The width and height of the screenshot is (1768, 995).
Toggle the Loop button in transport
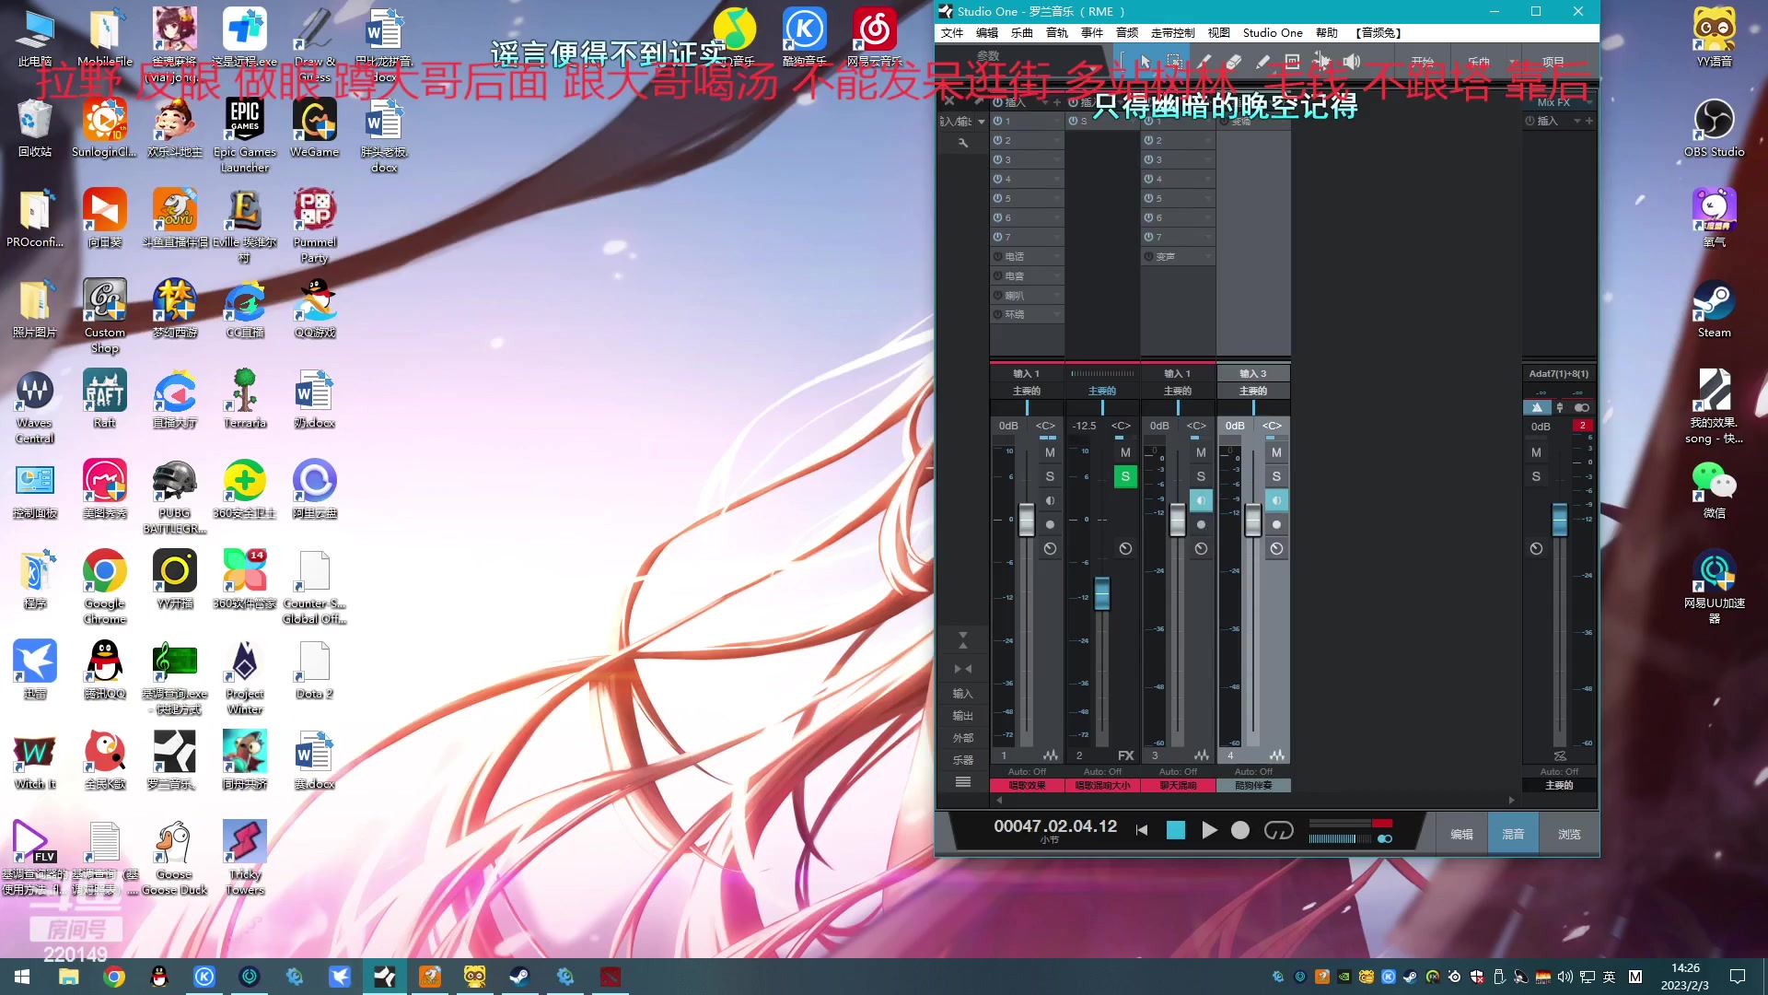pyautogui.click(x=1278, y=830)
